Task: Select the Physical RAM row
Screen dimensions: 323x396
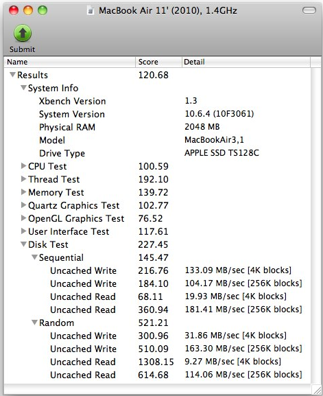Action: click(157, 127)
